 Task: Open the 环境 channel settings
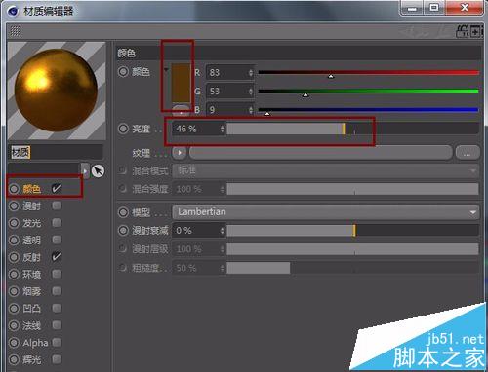pyautogui.click(x=31, y=275)
